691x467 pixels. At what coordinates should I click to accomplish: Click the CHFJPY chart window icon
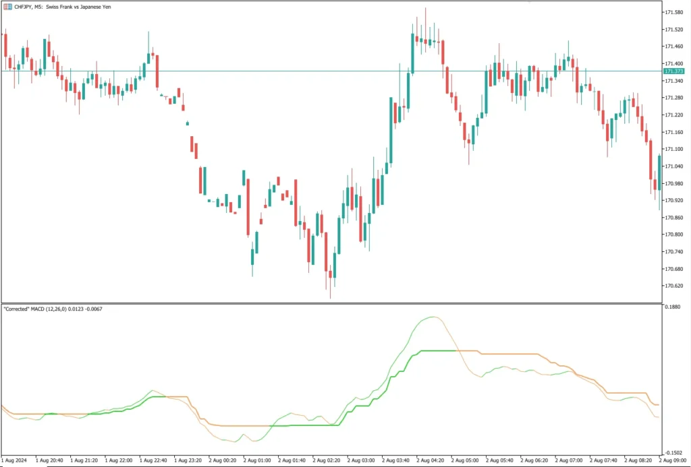(x=6, y=5)
